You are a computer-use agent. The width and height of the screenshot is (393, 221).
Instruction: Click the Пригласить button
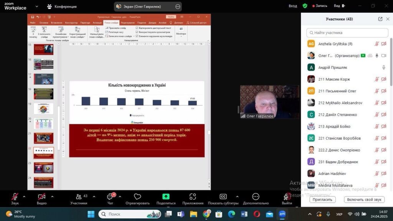point(322,200)
